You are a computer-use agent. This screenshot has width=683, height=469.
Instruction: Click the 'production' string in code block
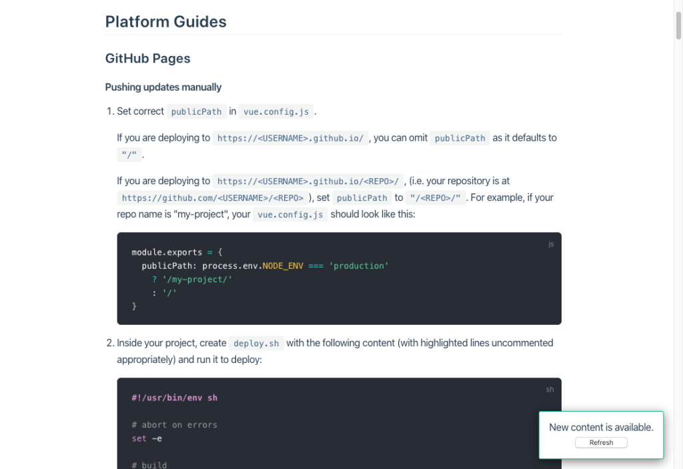pos(358,266)
